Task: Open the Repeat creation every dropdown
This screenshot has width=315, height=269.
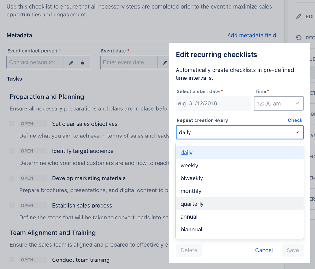Action: 240,132
